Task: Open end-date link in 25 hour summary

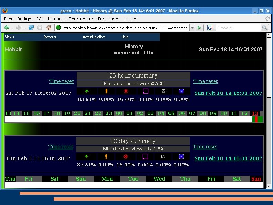Action: [228, 93]
